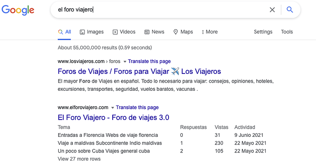The width and height of the screenshot is (316, 167).
Task: Click the www.elforoviajero.com URL text
Action: tap(83, 108)
